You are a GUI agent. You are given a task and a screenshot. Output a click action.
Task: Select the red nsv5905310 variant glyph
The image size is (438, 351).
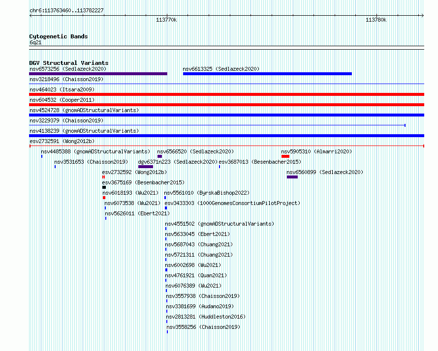(285, 156)
